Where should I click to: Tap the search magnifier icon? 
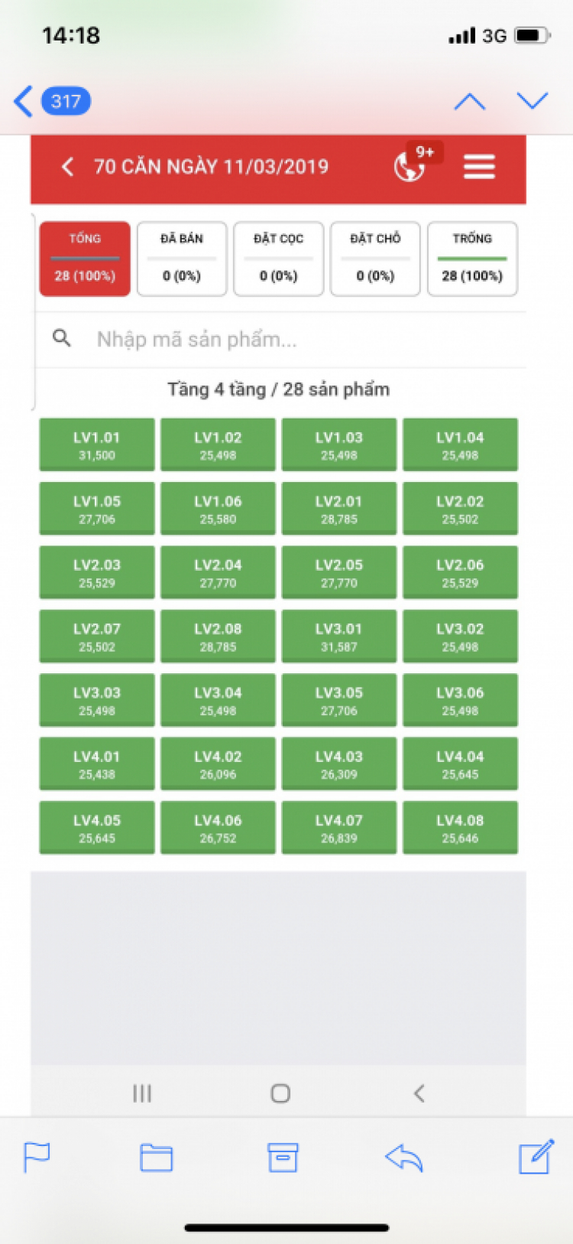(62, 337)
